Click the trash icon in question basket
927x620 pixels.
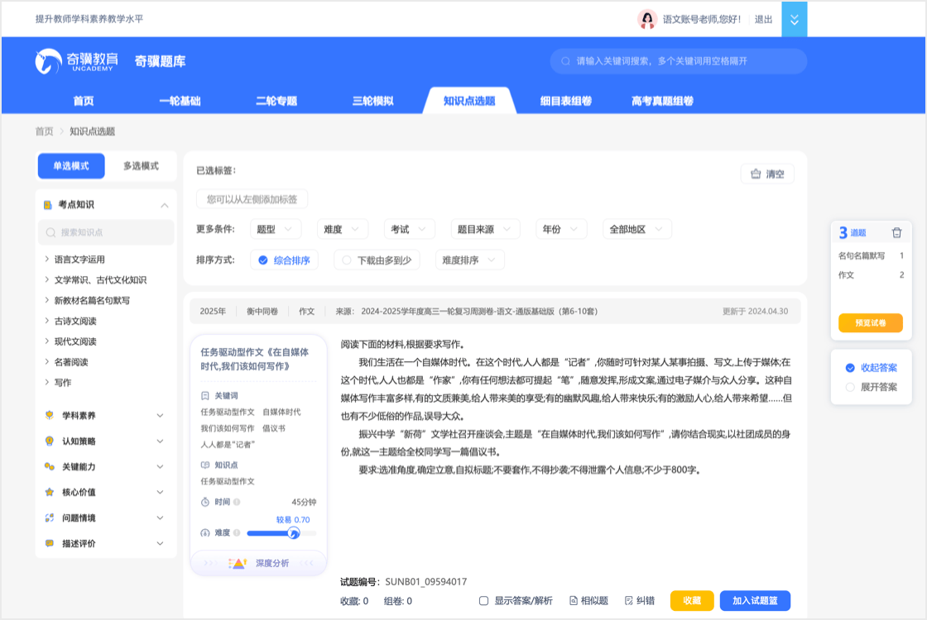click(x=896, y=233)
